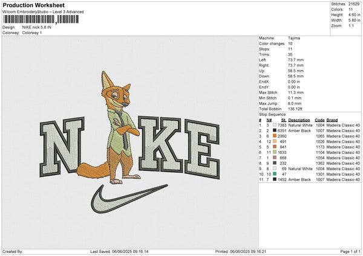Click the Natural White description in row 1

tap(300, 125)
